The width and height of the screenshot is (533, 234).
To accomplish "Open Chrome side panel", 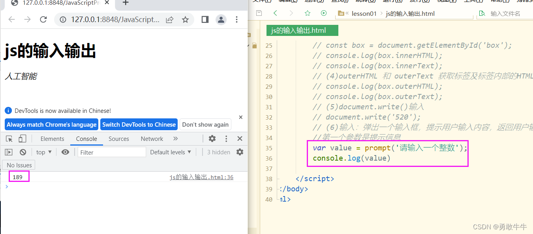I will (205, 19).
